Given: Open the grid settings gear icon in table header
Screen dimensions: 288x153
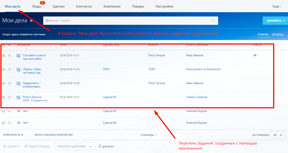Looking at the screenshot, I should point(10,45).
